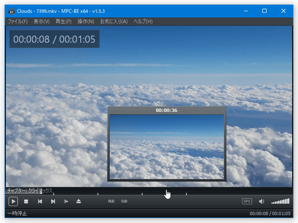
Task: Click the eject/open file icon
Action: click(x=78, y=201)
